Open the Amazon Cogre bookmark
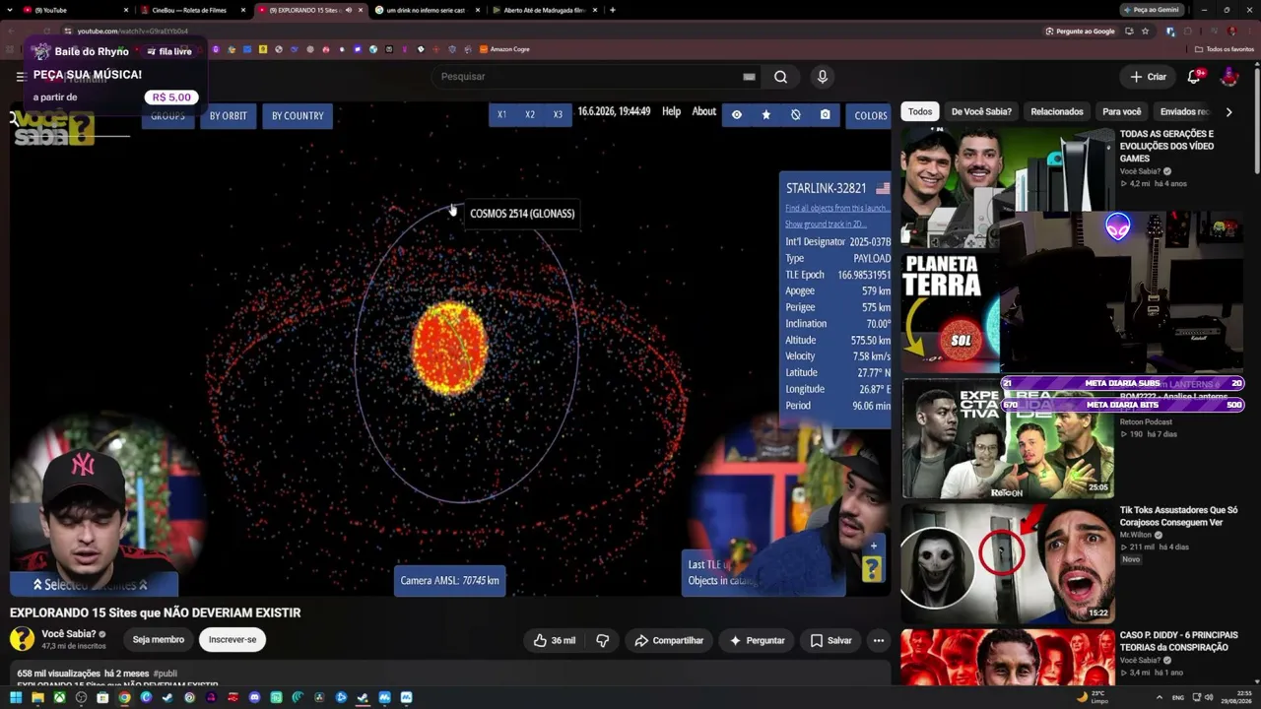This screenshot has width=1261, height=709. (503, 49)
